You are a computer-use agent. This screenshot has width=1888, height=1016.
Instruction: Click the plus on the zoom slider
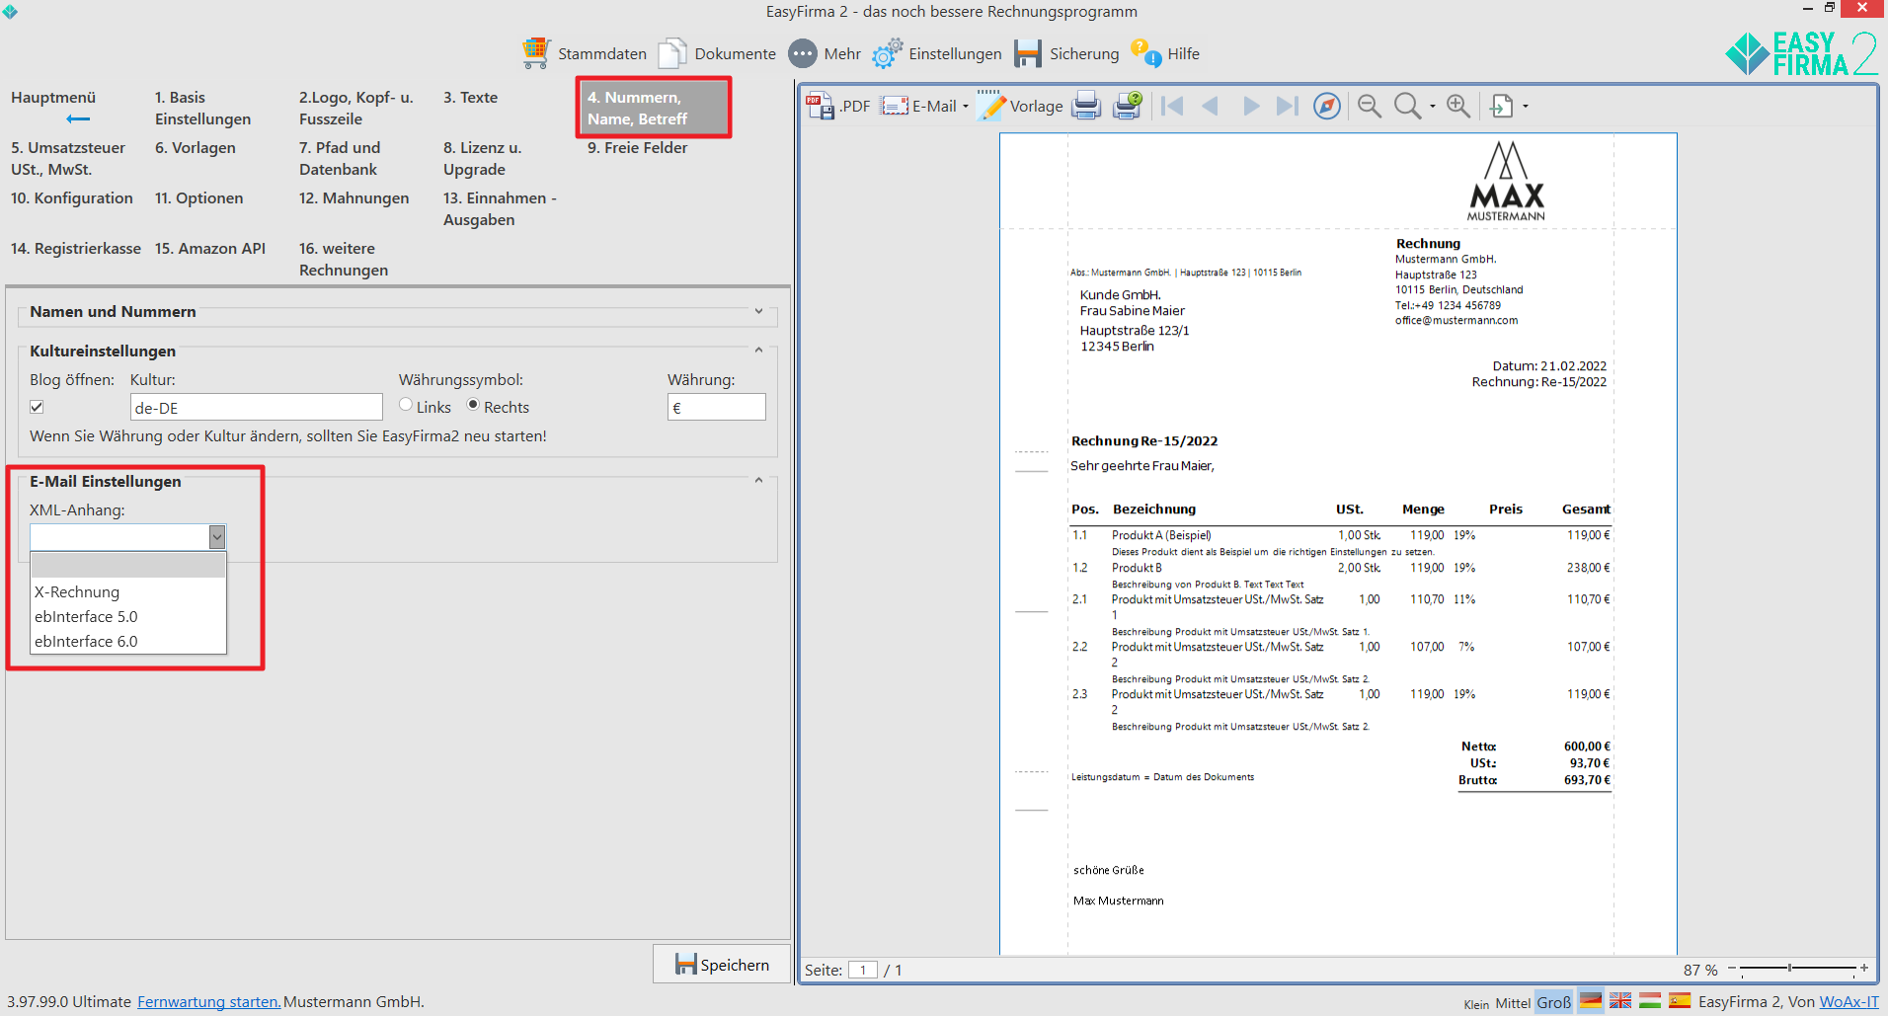tap(1864, 968)
